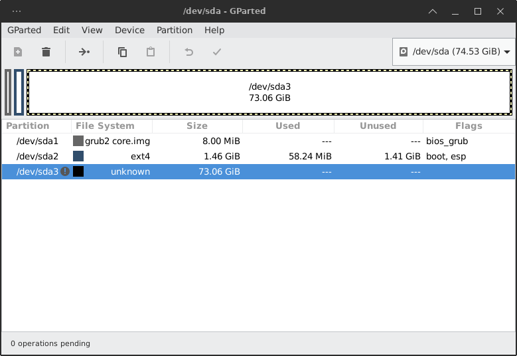Click the Partition column header
This screenshot has width=517, height=356.
(x=37, y=126)
